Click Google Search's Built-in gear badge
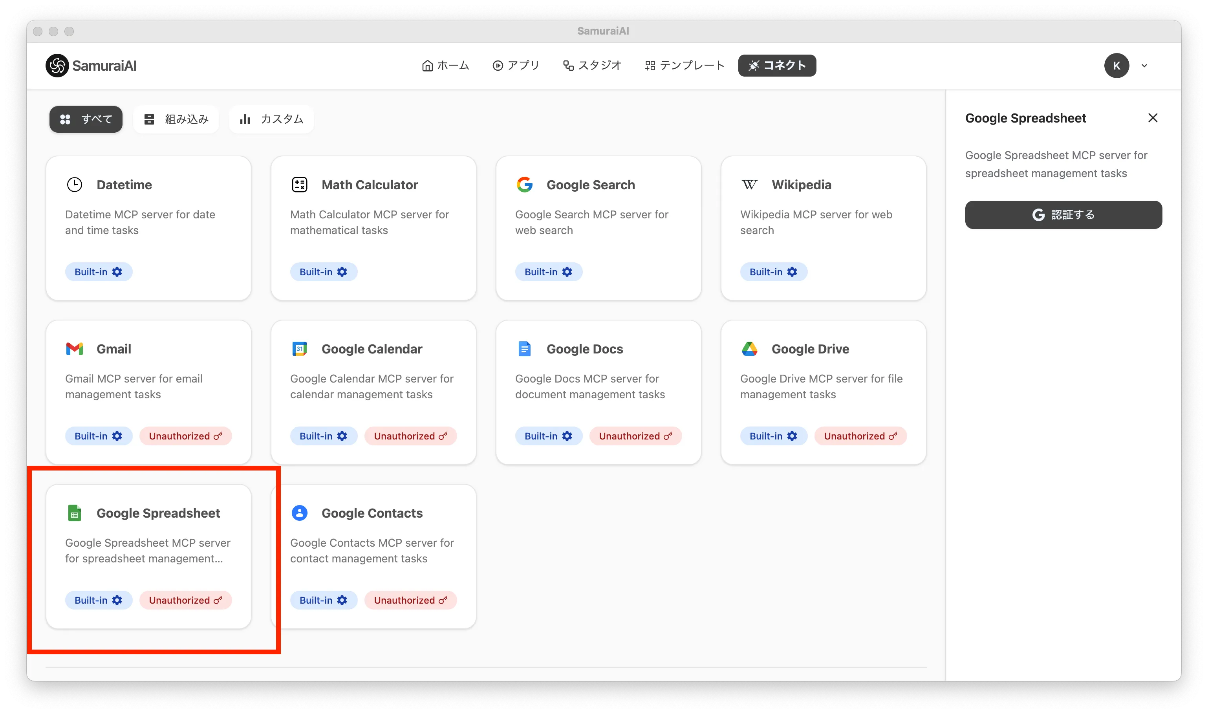Image resolution: width=1208 pixels, height=714 pixels. click(549, 272)
